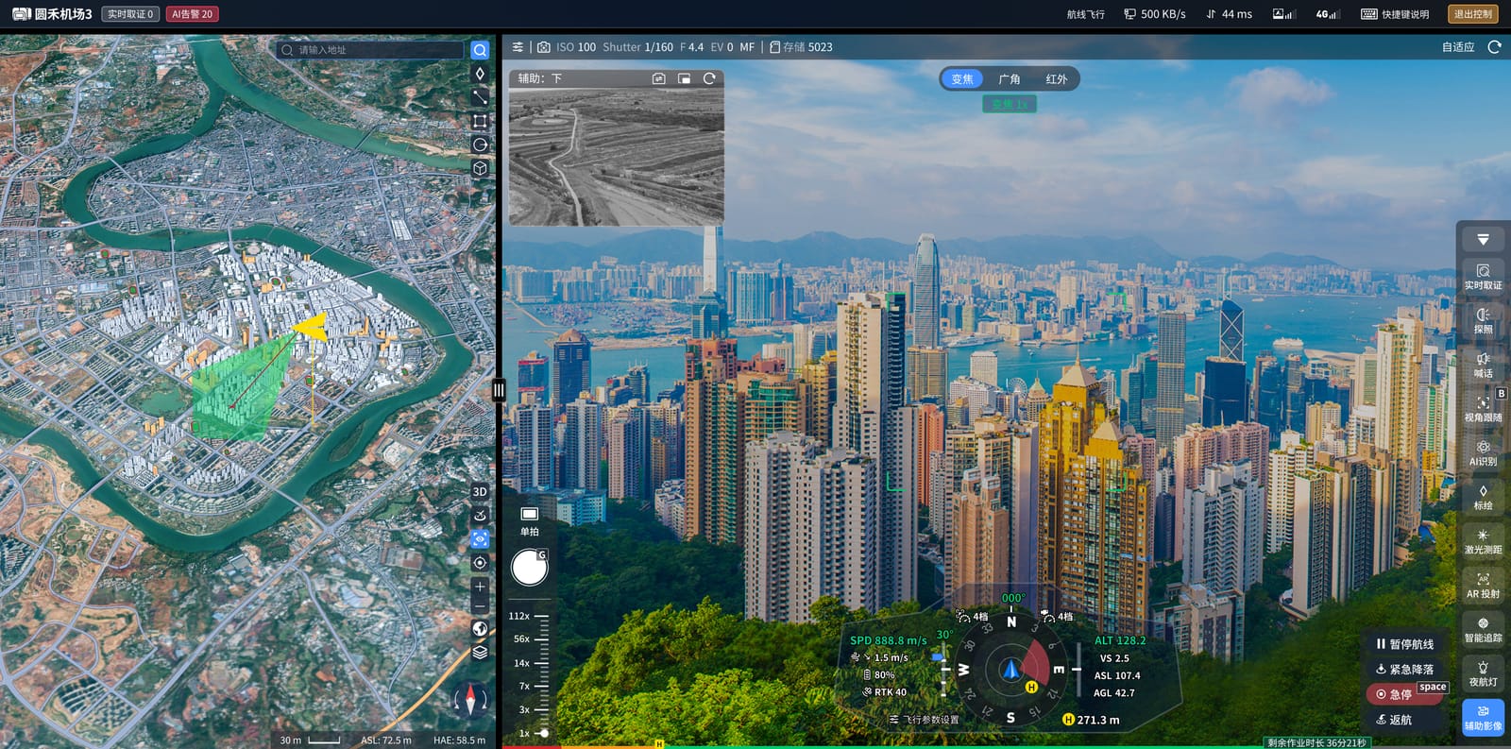Open the 自适应 display mode dropdown
The width and height of the screenshot is (1511, 749).
1458,47
